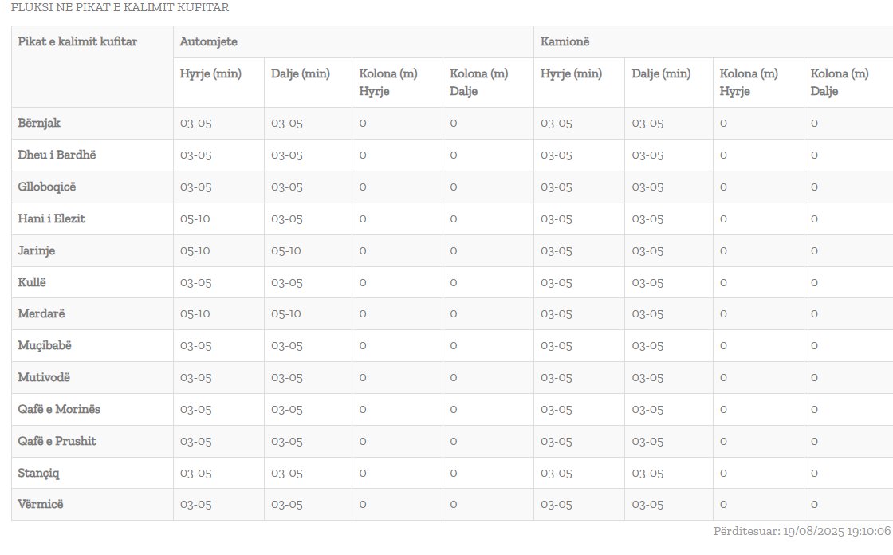The height and width of the screenshot is (555, 893).
Task: Click the Vërmicë row label
Action: (x=40, y=505)
